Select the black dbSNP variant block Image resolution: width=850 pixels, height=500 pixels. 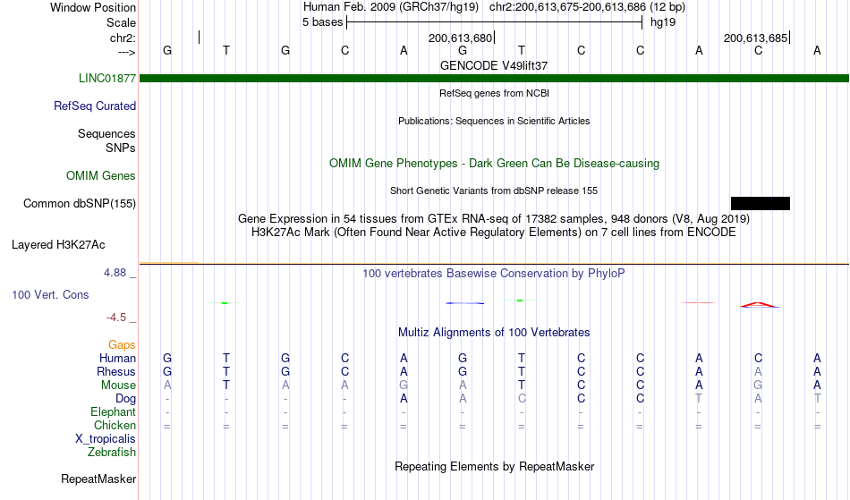point(760,204)
